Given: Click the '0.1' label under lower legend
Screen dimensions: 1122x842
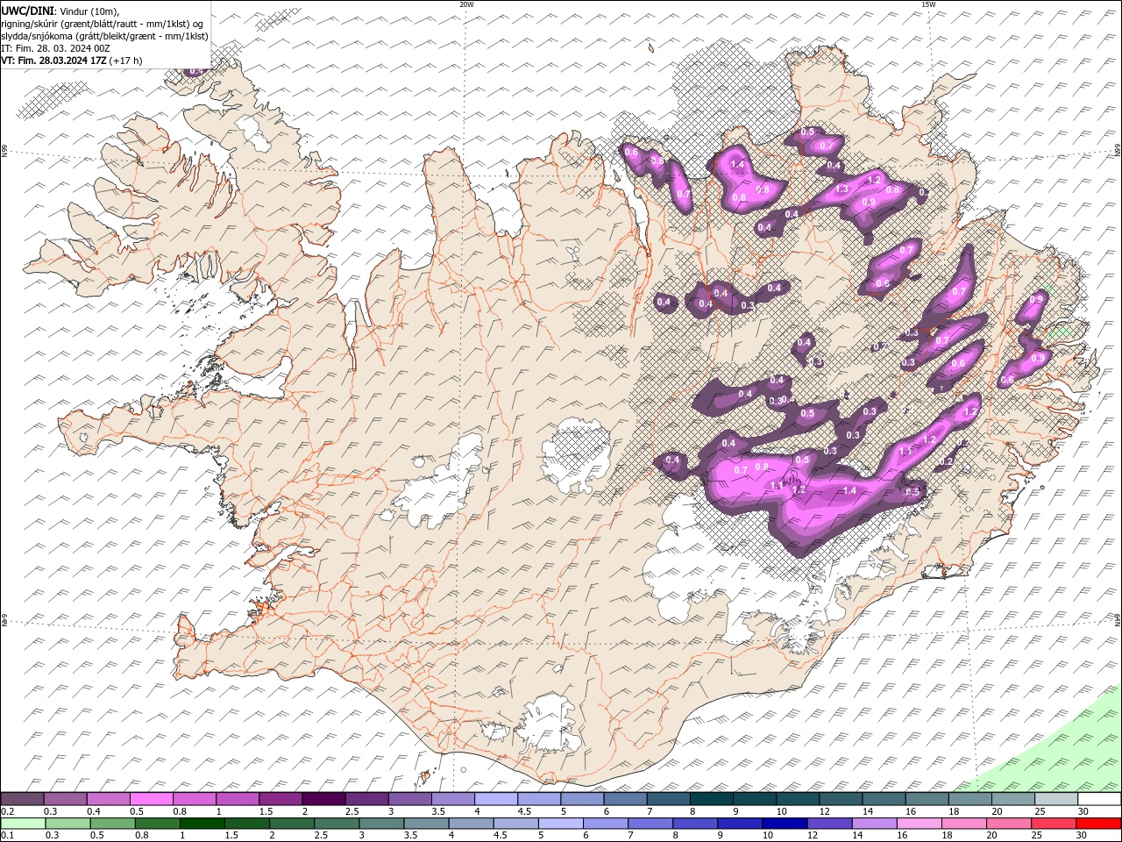Looking at the screenshot, I should click(8, 836).
